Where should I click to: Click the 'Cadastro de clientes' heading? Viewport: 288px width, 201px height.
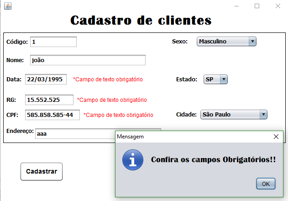(141, 20)
